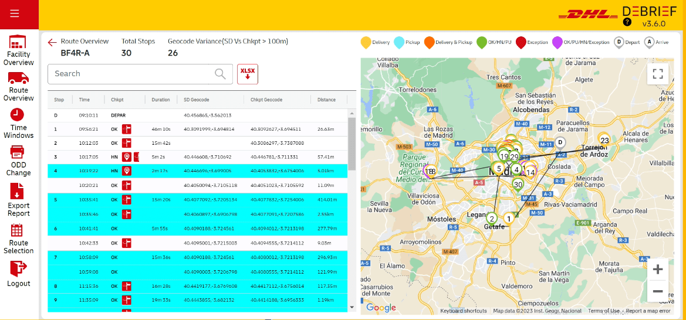Sort by the Chkpt column header
The height and width of the screenshot is (320, 686).
[117, 100]
